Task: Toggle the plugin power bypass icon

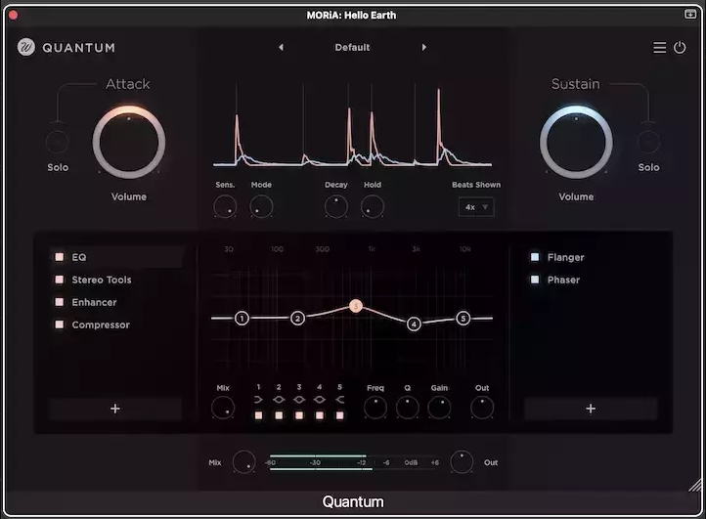Action: (x=680, y=47)
